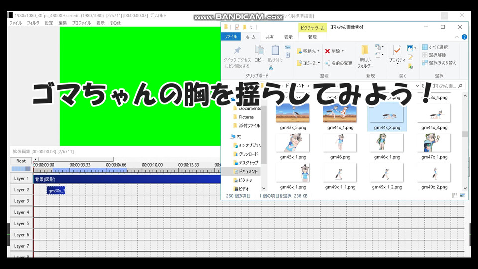Click the history icon in 開く group

point(410,66)
